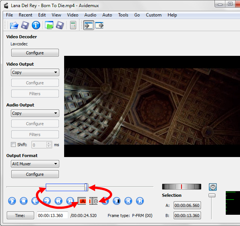240x226 pixels.
Task: Click selection B time 00:00:13.360
Action: (187, 216)
